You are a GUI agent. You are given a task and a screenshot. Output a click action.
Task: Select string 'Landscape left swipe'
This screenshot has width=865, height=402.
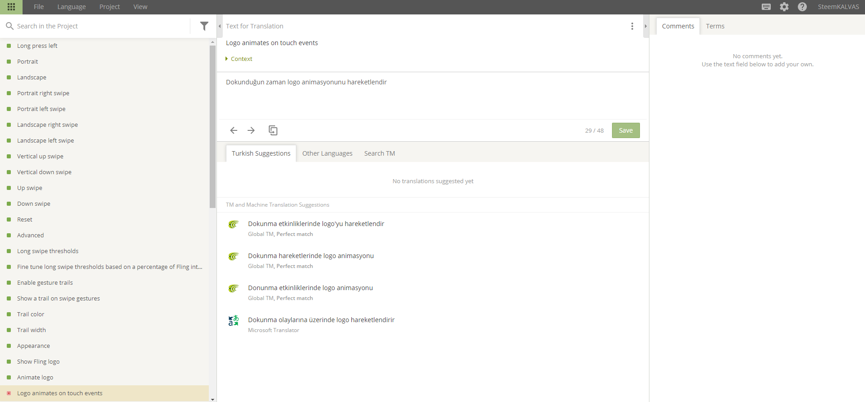click(x=104, y=140)
